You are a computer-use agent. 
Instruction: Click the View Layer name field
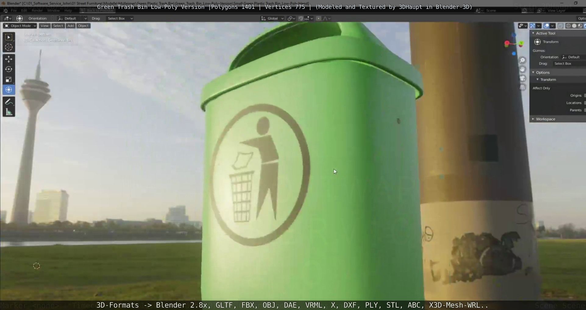click(564, 10)
